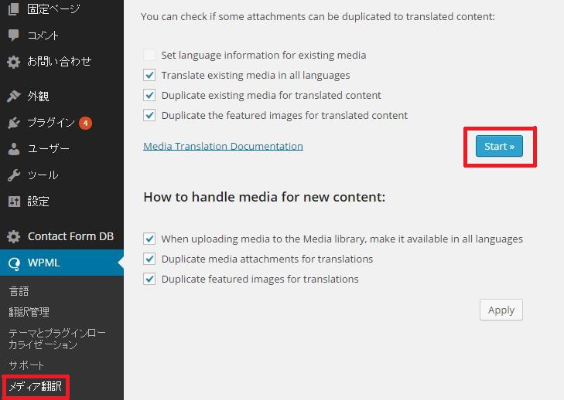Toggle Duplicate featured images for translations
The width and height of the screenshot is (564, 400).
coord(149,279)
